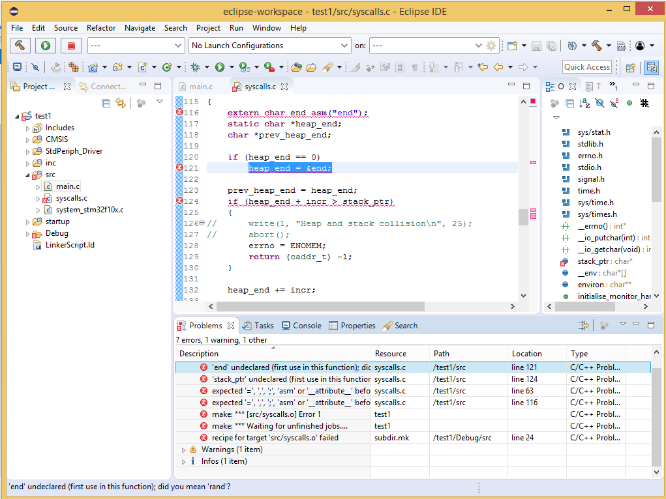
Task: Open the Project menu
Action: 208,28
